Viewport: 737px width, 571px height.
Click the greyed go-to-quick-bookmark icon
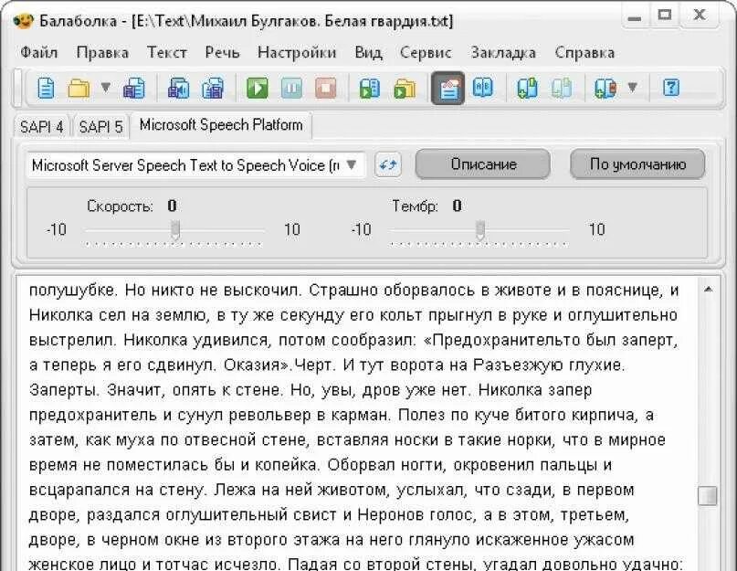pyautogui.click(x=562, y=88)
